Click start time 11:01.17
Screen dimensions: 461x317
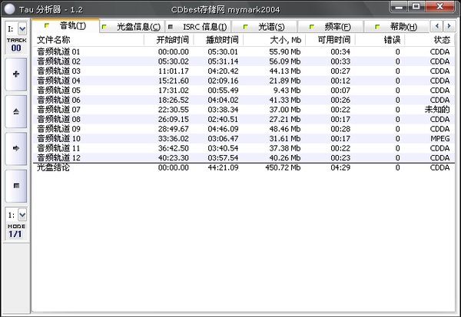pos(174,71)
